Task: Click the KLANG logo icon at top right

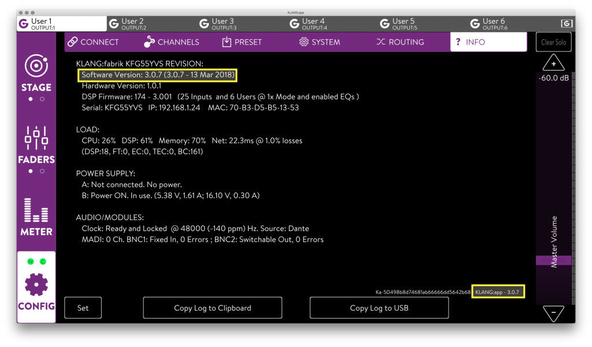Action: pyautogui.click(x=567, y=24)
